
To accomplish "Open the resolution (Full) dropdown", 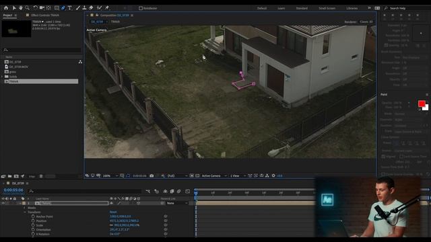I will (x=177, y=175).
